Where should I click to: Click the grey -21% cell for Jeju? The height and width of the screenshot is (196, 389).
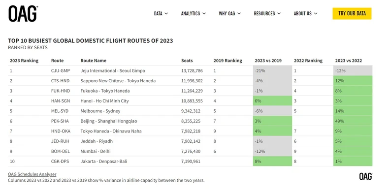272,71
